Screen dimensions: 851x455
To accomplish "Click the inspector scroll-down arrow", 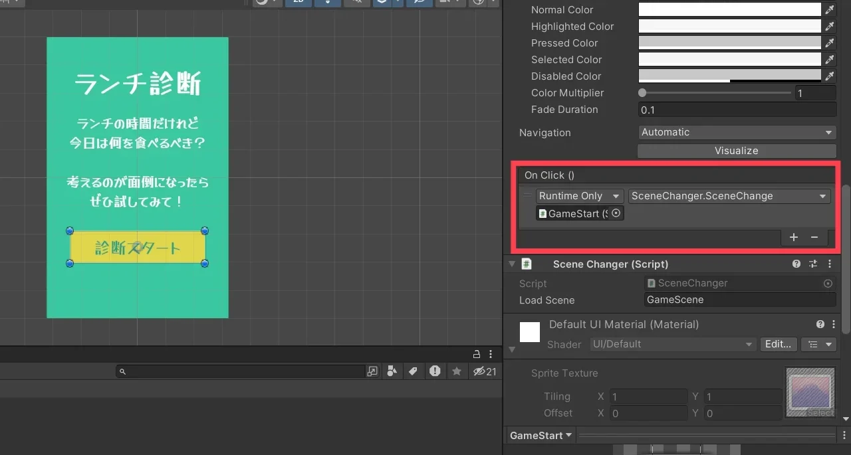I will tap(846, 419).
